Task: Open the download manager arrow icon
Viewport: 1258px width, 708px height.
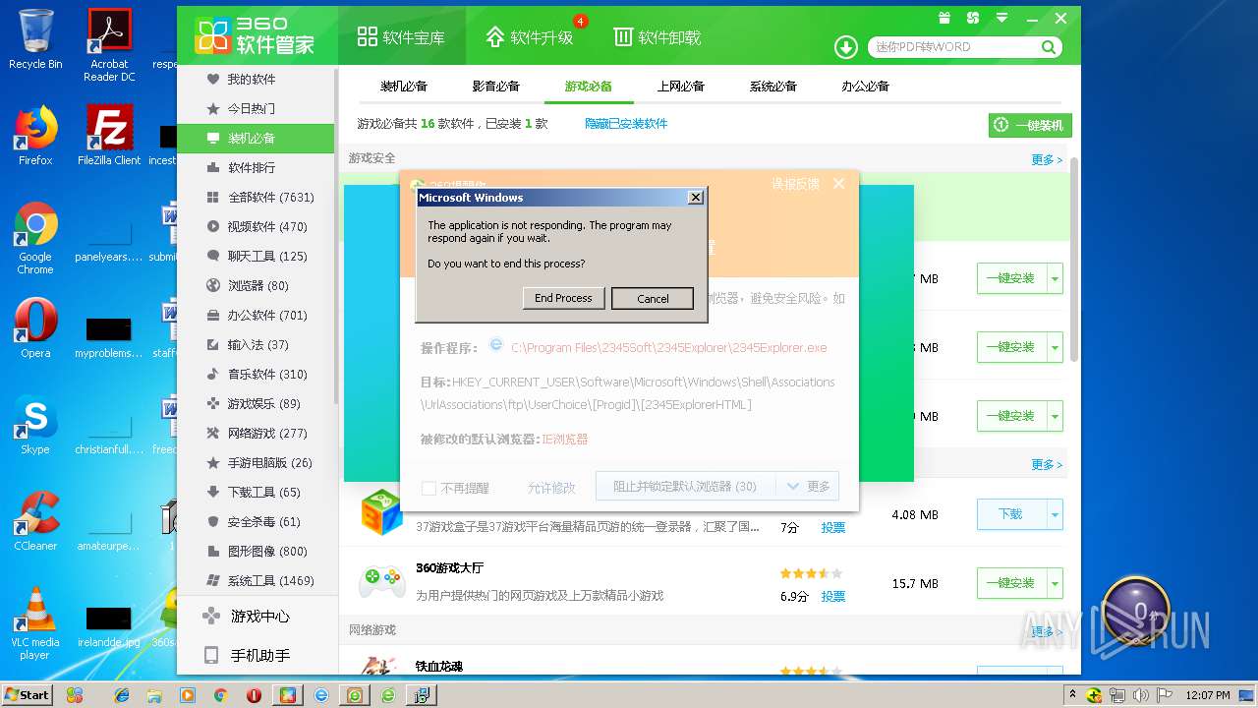Action: tap(845, 47)
